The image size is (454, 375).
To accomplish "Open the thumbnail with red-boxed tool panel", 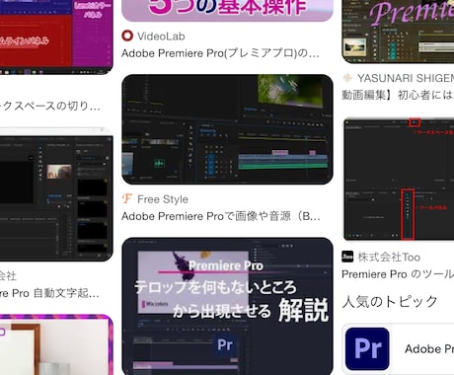I will point(399,180).
